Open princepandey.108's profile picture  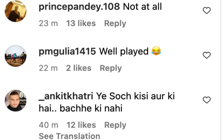pyautogui.click(x=16, y=11)
